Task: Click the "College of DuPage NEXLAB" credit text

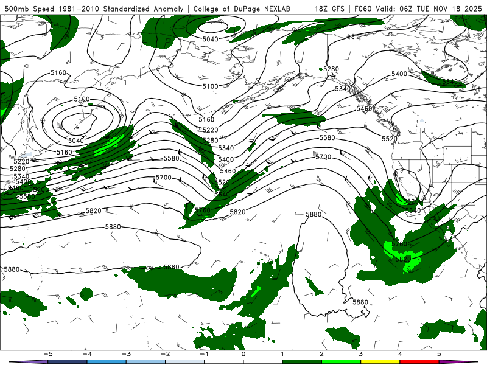Action: [x=242, y=9]
